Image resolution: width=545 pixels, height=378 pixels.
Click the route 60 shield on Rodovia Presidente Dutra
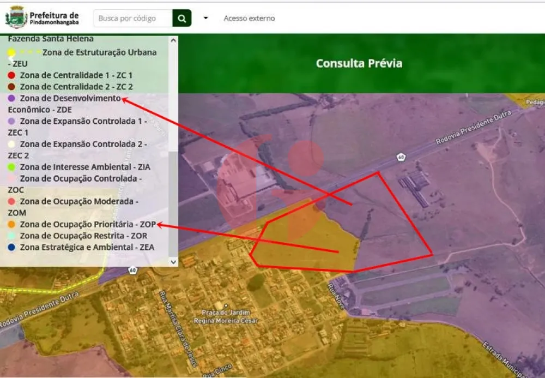401,158
